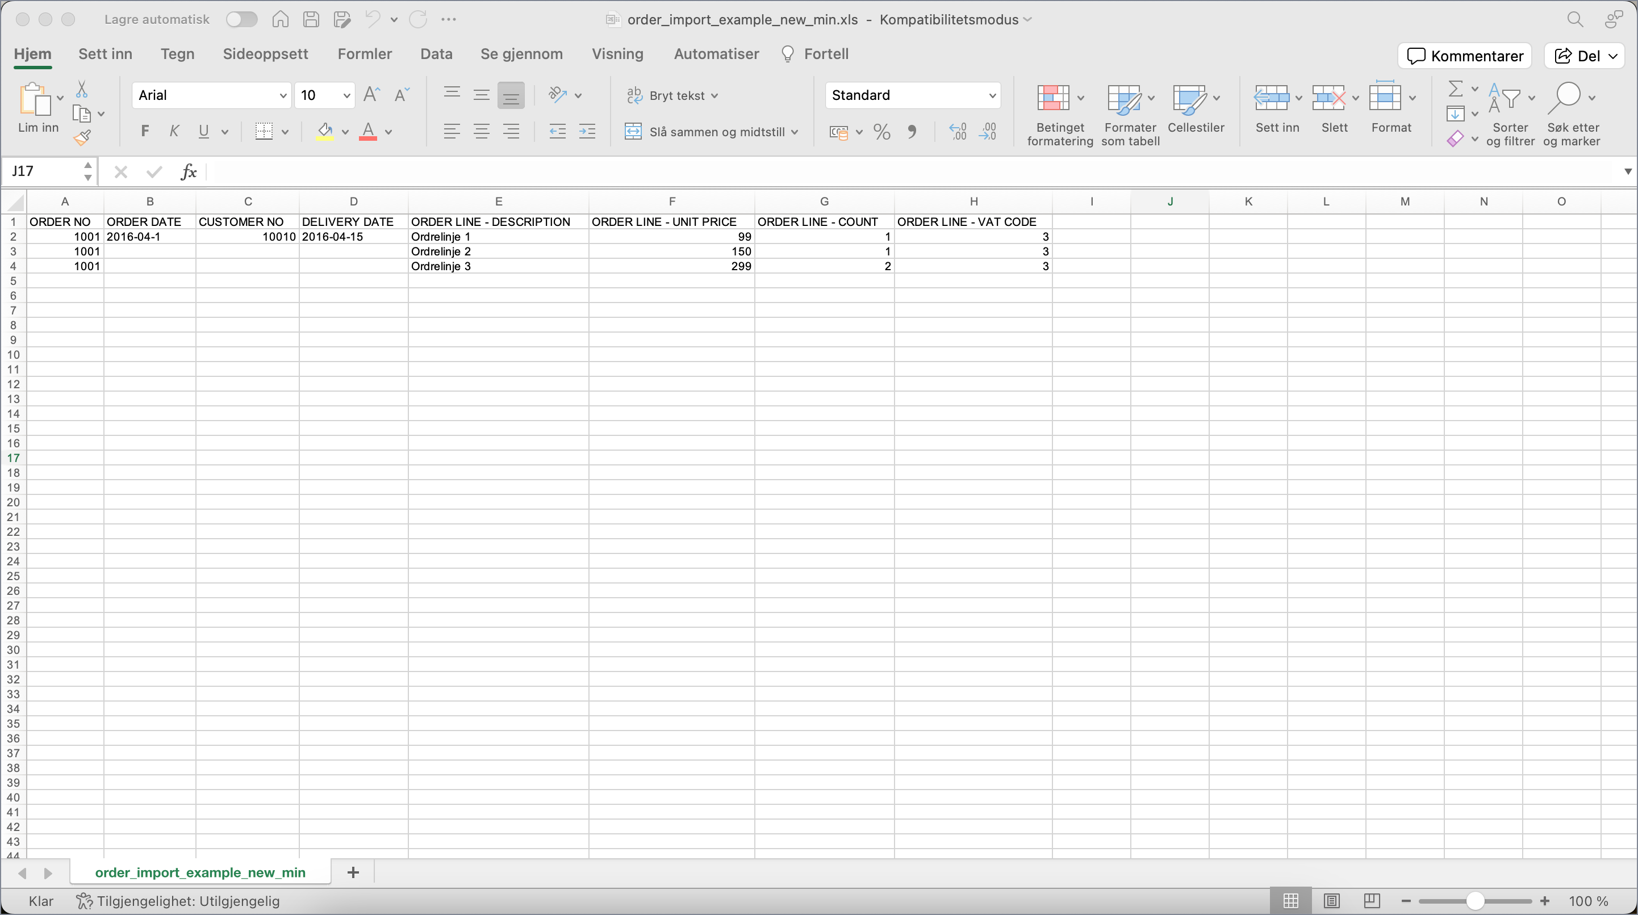Click the Del share button
This screenshot has height=915, width=1638.
(x=1578, y=56)
